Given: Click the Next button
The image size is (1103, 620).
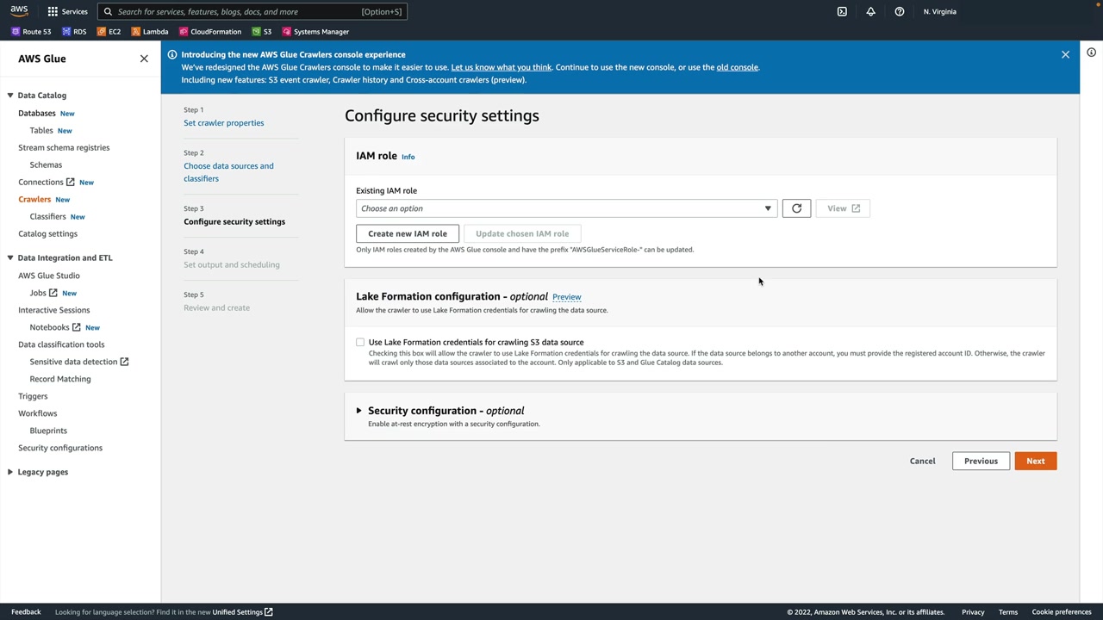Looking at the screenshot, I should point(1035,461).
